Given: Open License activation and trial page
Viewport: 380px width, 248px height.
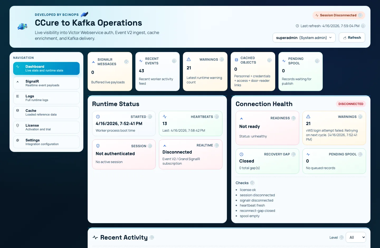Looking at the screenshot, I should 46,127.
